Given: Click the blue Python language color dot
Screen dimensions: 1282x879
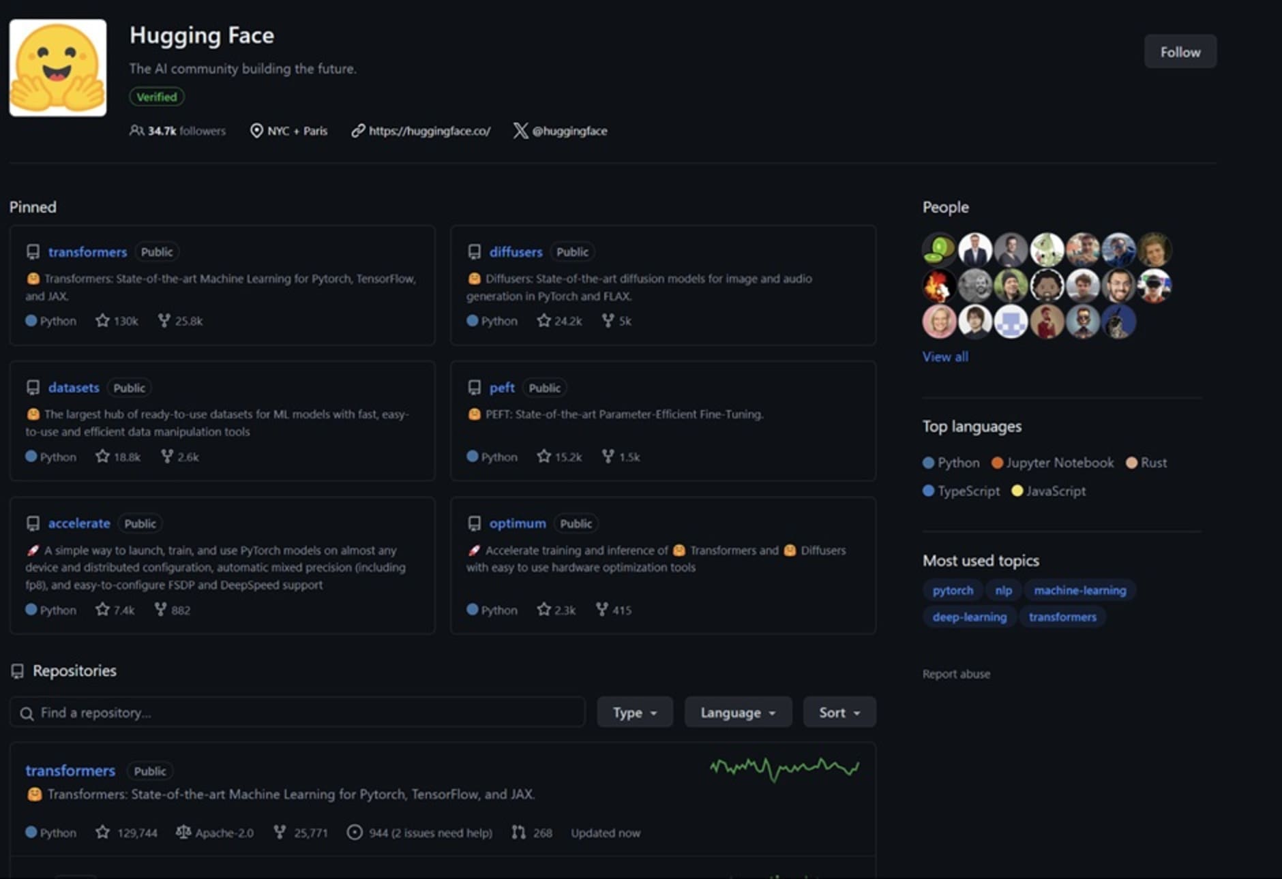Looking at the screenshot, I should (30, 320).
